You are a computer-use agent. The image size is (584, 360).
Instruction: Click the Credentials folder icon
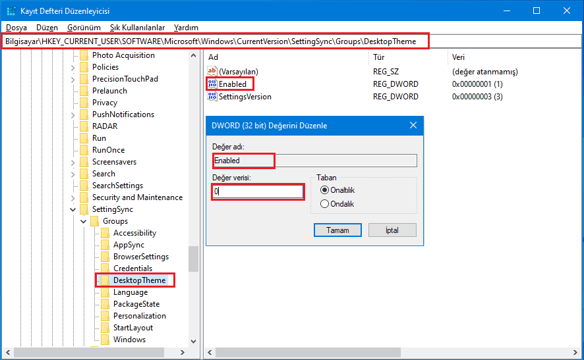(x=105, y=269)
